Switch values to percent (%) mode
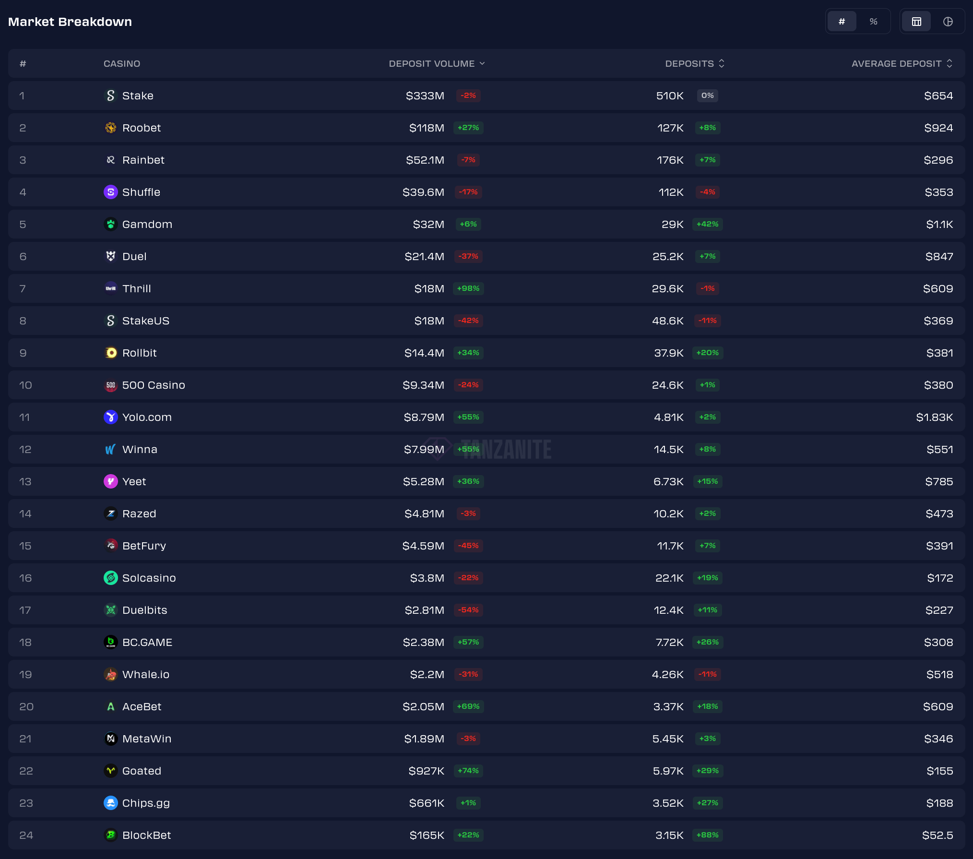Screen dimensions: 973x859 click(873, 22)
